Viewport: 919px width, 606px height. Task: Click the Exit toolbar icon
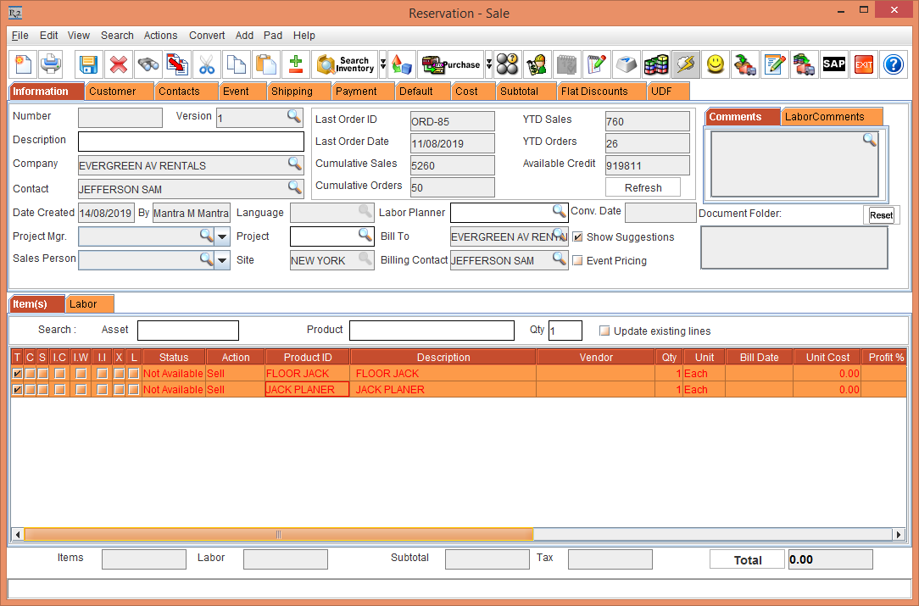[863, 64]
